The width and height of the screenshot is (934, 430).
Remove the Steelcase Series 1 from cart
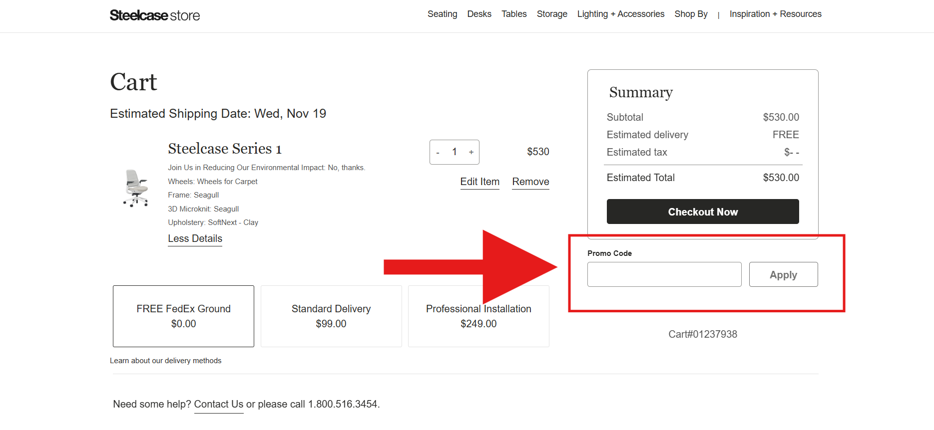[530, 182]
